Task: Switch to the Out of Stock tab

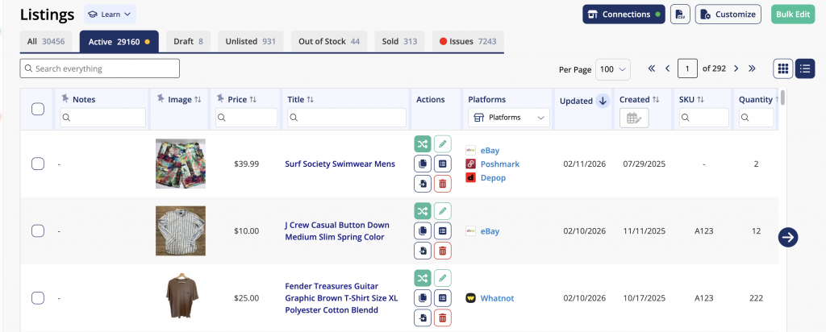Action: [328, 41]
